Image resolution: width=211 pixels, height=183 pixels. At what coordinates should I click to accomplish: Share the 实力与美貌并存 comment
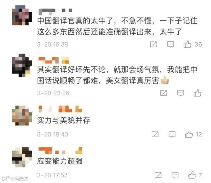[155, 134]
